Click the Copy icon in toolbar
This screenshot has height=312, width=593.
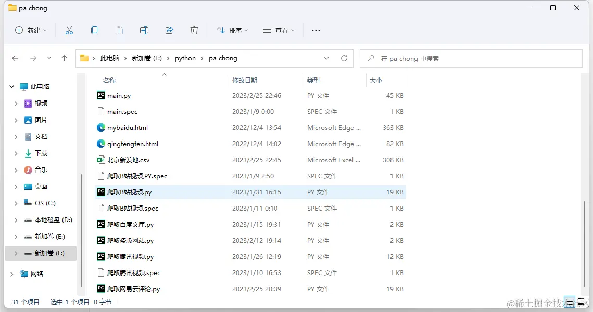tap(94, 30)
